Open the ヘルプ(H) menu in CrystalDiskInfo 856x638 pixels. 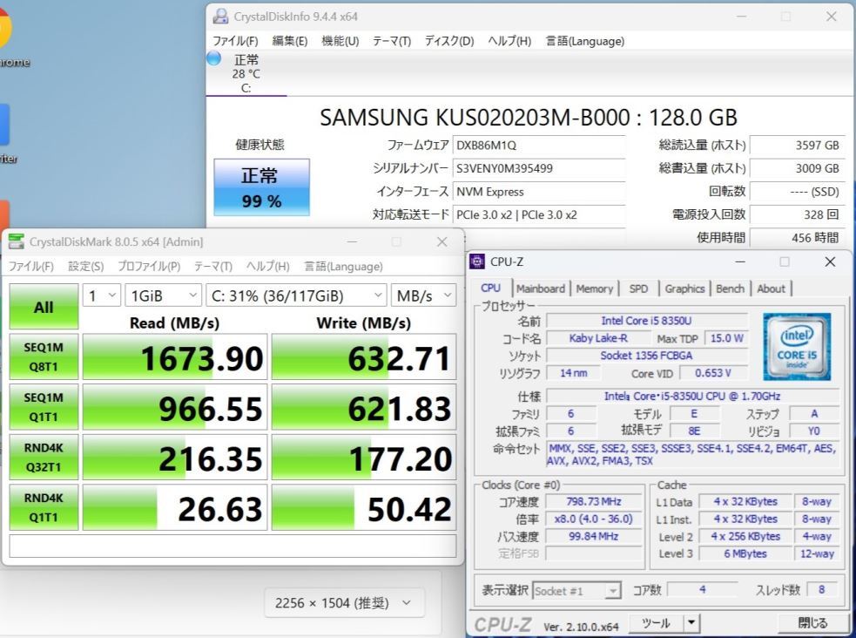click(x=509, y=41)
